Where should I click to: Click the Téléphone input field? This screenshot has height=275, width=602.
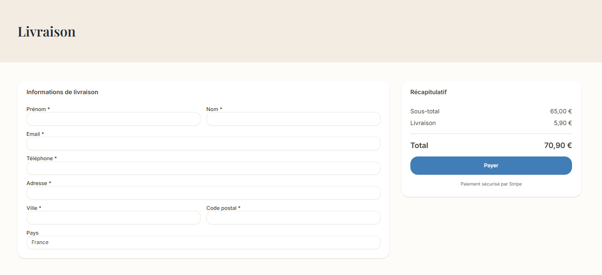click(x=204, y=168)
